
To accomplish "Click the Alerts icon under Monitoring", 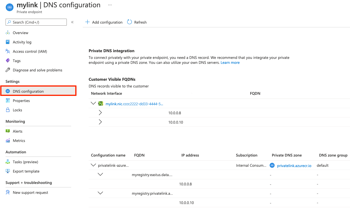I will [x=8, y=131].
